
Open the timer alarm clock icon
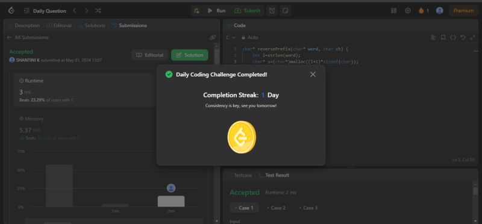[272, 11]
